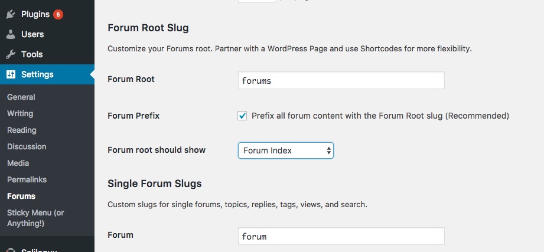Select Reading in Settings submenu
Viewport: 544px width, 252px height.
22,130
